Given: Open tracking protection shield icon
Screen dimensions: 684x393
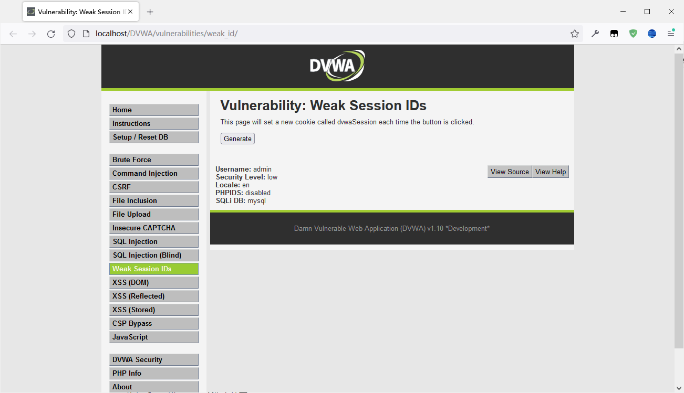Looking at the screenshot, I should point(72,34).
